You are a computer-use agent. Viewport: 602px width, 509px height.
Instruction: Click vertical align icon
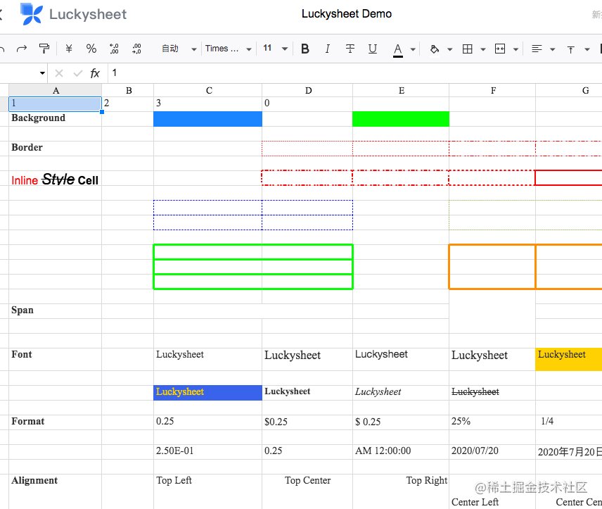(571, 49)
